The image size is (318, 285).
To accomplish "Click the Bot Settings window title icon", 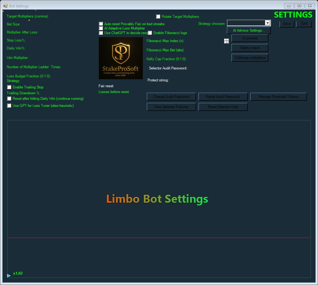I will tap(6, 6).
